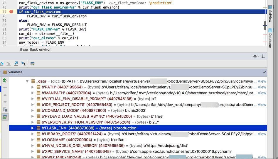Click the editor vertical scrollbar thumb
The image size is (278, 159).
coord(265,25)
